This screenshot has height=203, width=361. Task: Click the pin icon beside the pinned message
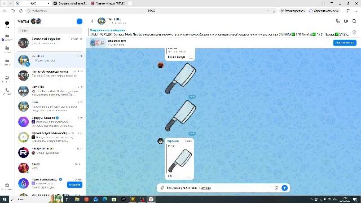(x=354, y=33)
